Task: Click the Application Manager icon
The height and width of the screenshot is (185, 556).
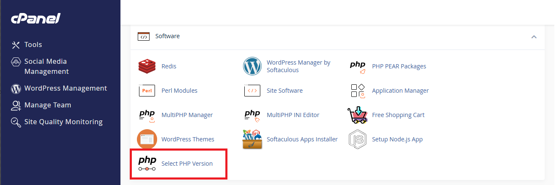Action: point(358,91)
